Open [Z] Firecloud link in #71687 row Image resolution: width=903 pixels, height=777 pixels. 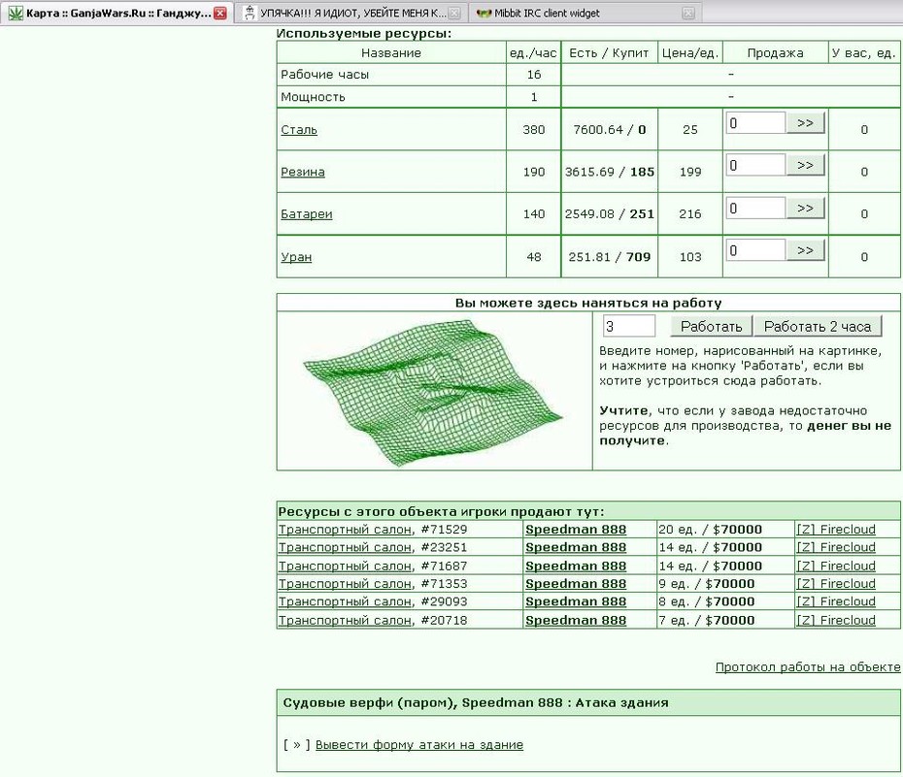836,566
